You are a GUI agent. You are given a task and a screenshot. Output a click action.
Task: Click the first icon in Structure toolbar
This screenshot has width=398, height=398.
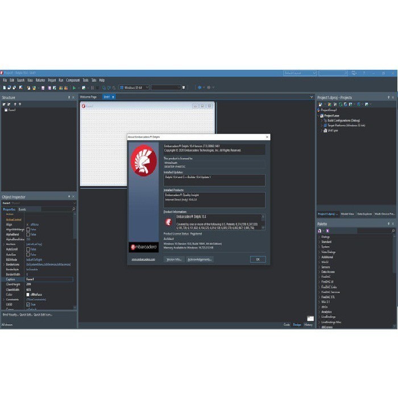[4, 104]
